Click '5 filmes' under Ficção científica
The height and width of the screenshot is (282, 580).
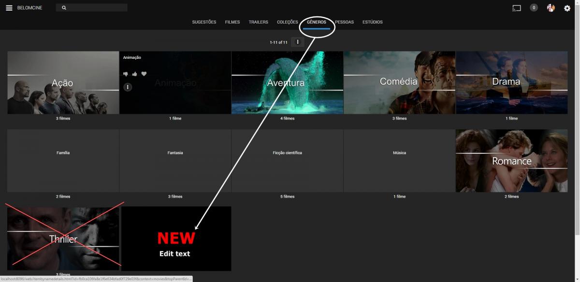pos(288,197)
